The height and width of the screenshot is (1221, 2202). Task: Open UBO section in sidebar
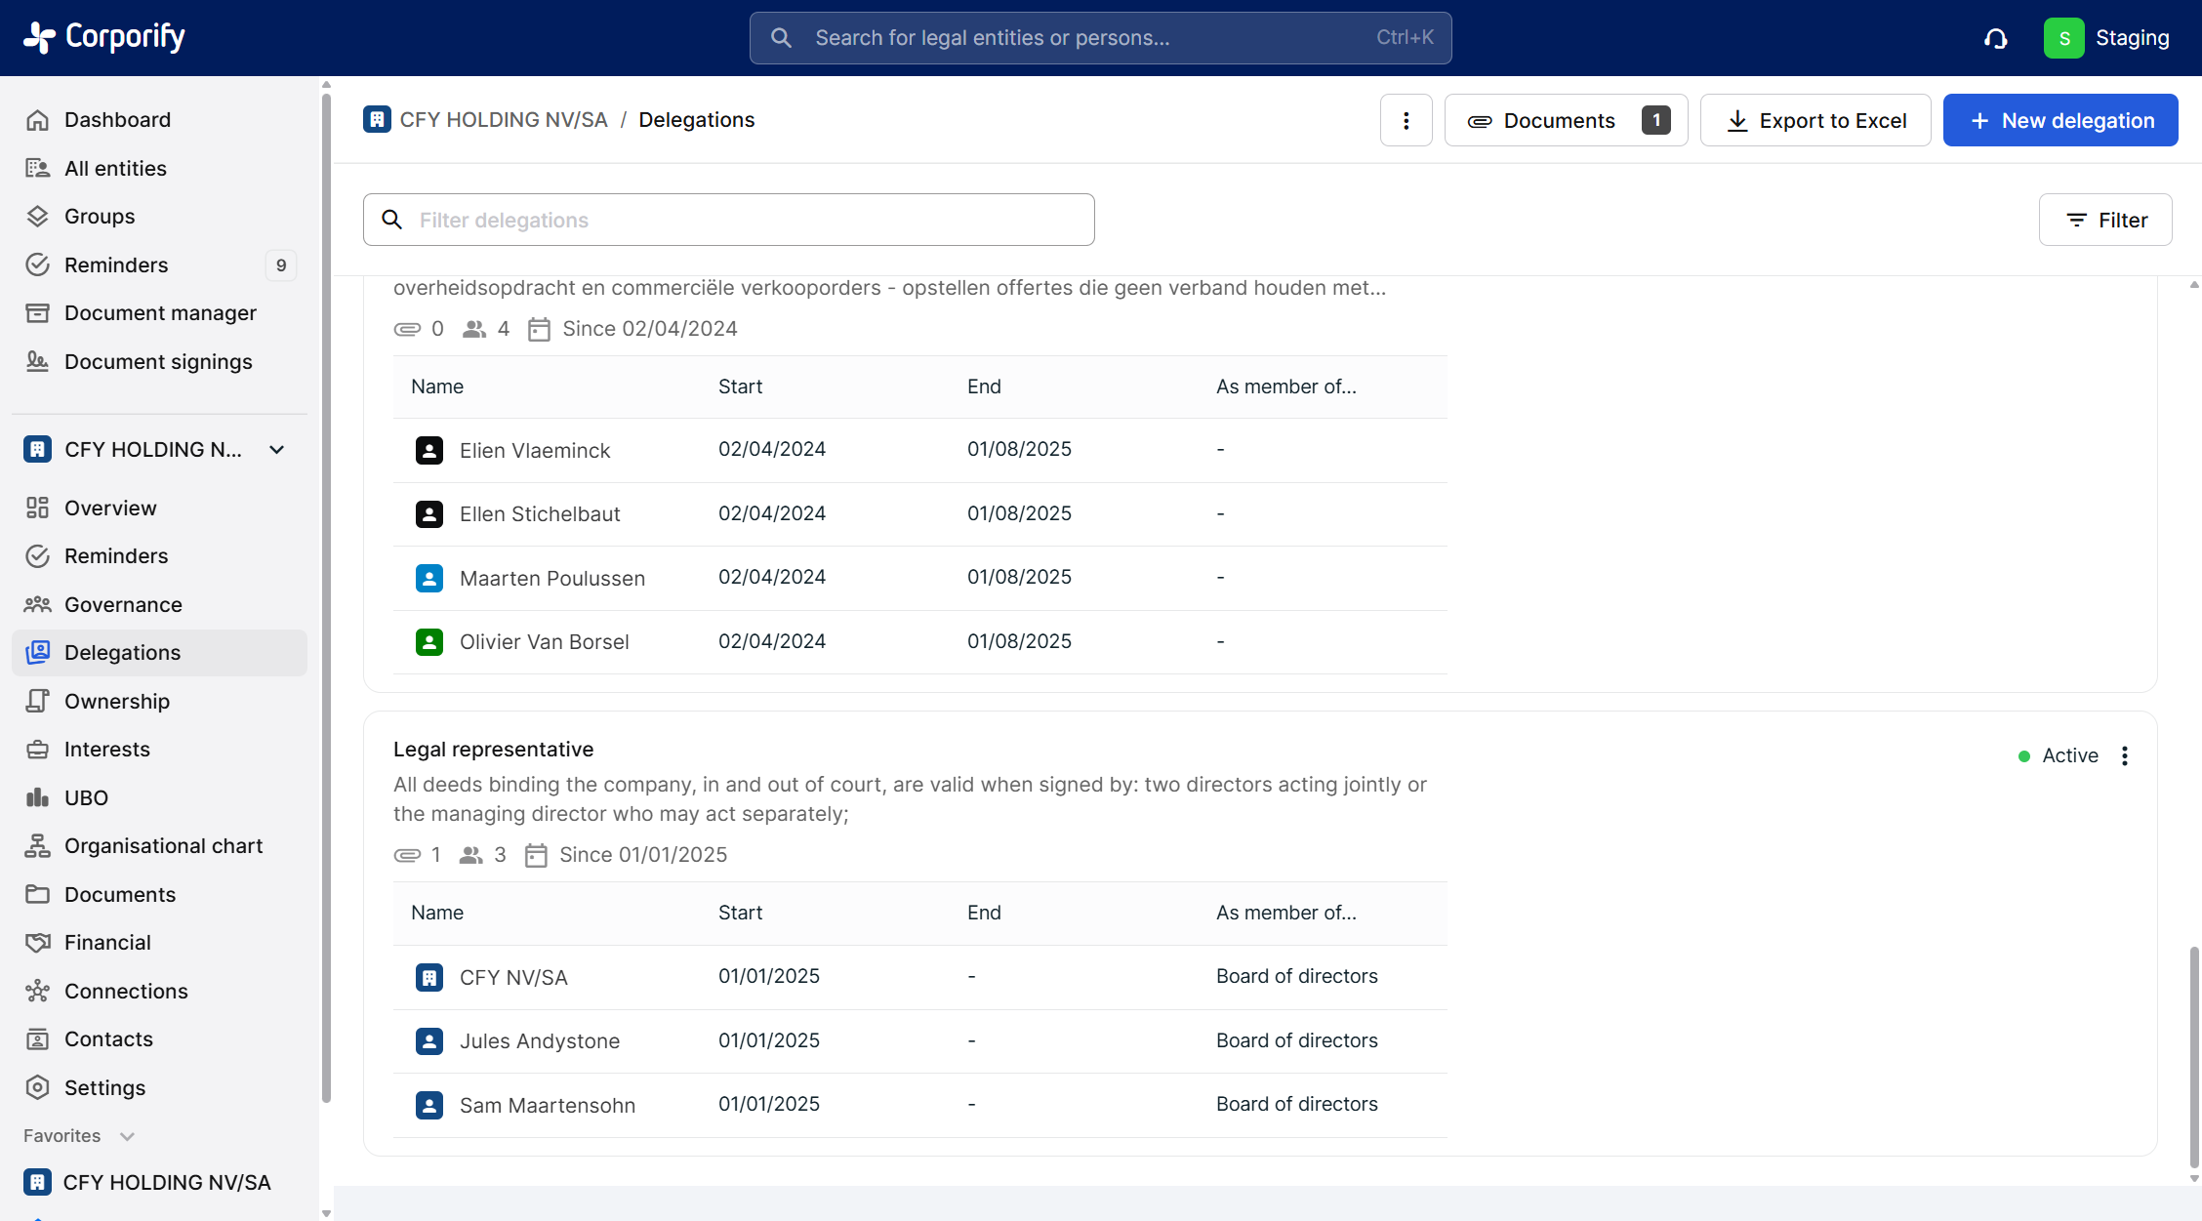86,797
